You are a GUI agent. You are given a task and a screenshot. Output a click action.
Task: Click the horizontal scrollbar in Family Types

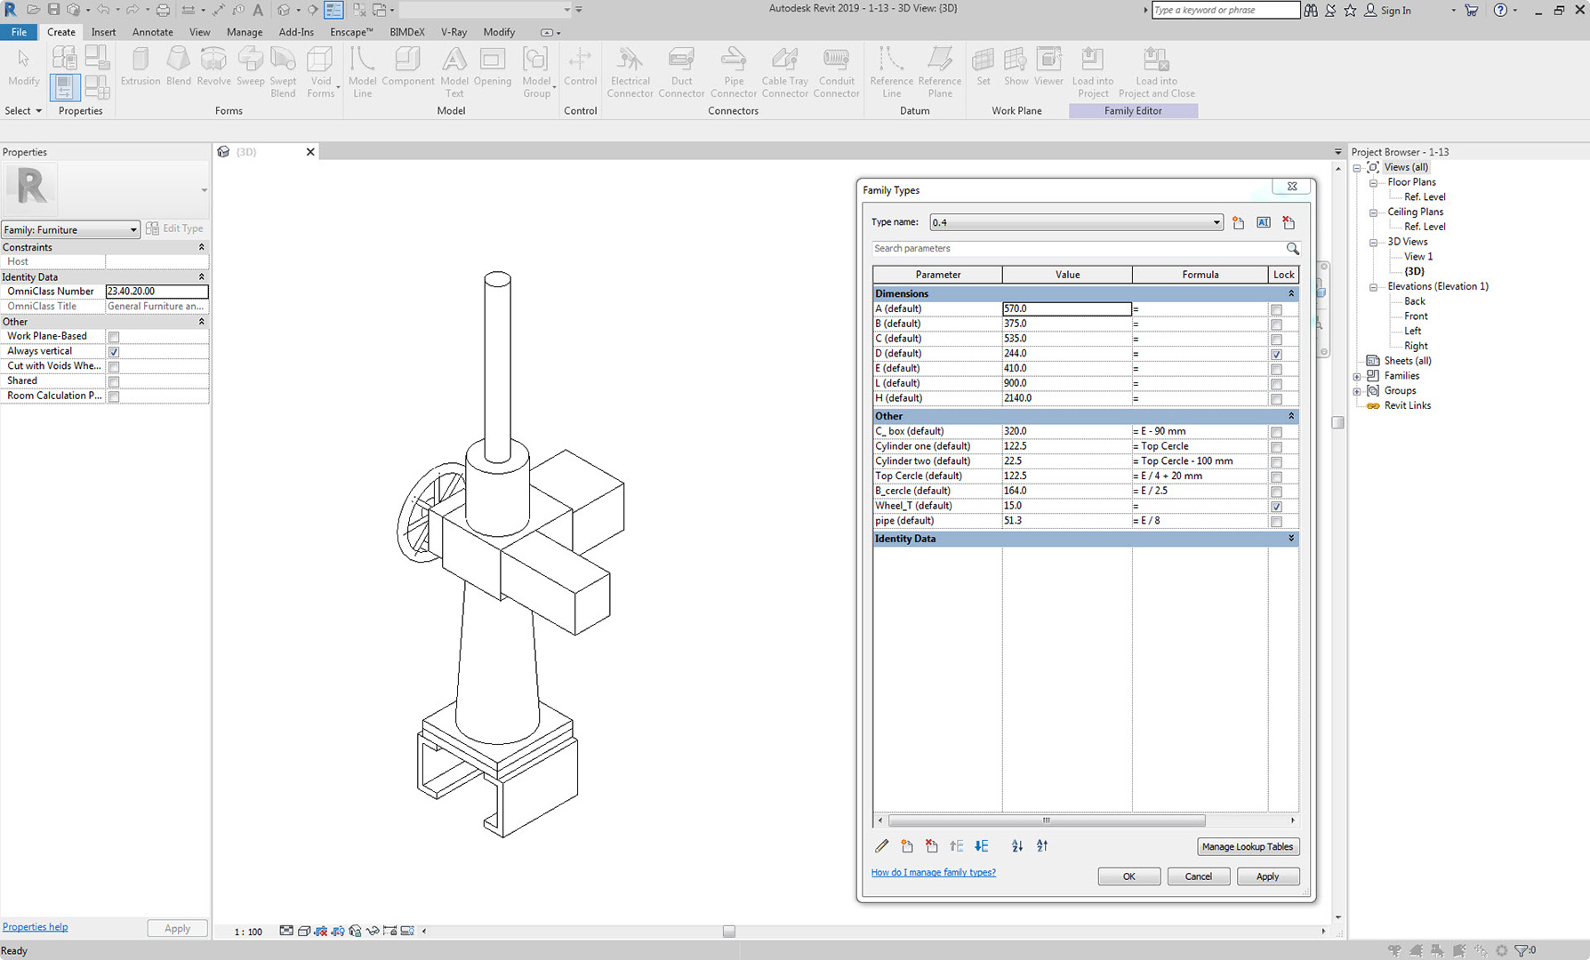[x=1046, y=820]
